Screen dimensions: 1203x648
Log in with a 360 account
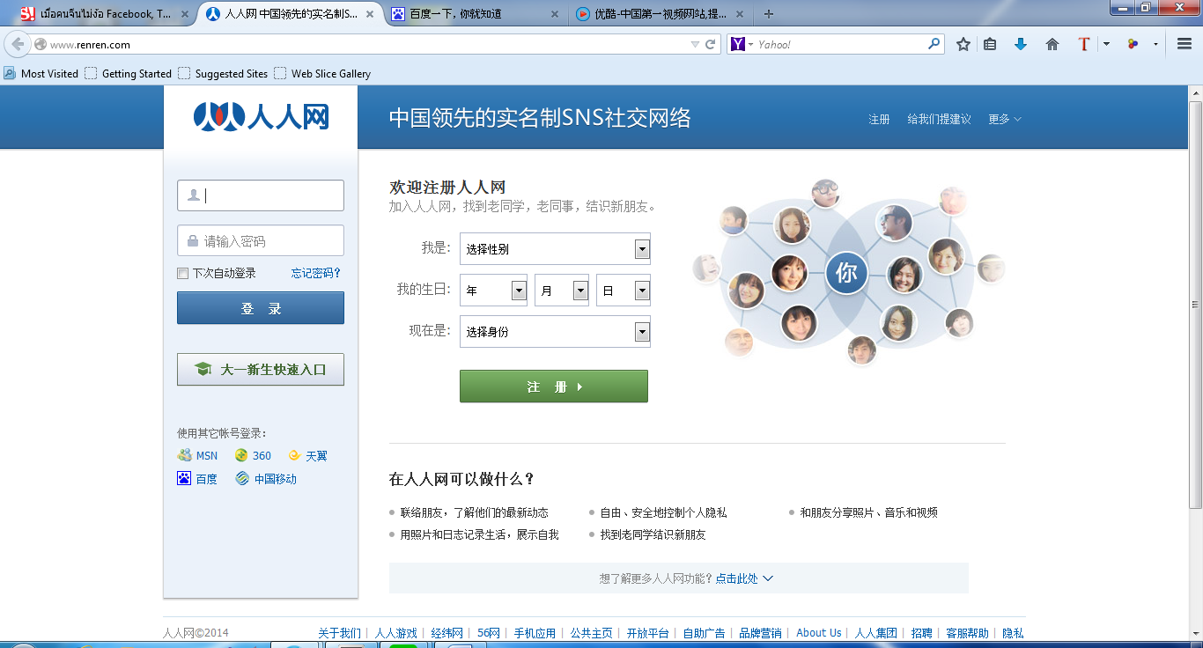point(254,456)
